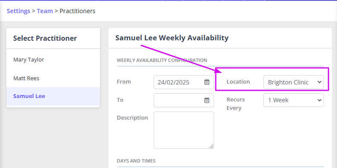Click the From field label
The width and height of the screenshot is (337, 168).
[124, 81]
